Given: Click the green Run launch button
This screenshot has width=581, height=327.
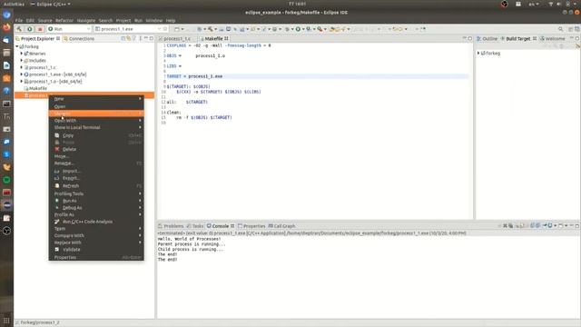Looking at the screenshot, I should 30,29.
